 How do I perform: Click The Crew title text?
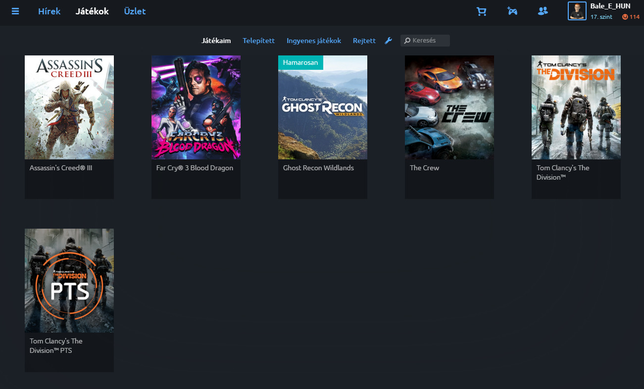(x=424, y=168)
